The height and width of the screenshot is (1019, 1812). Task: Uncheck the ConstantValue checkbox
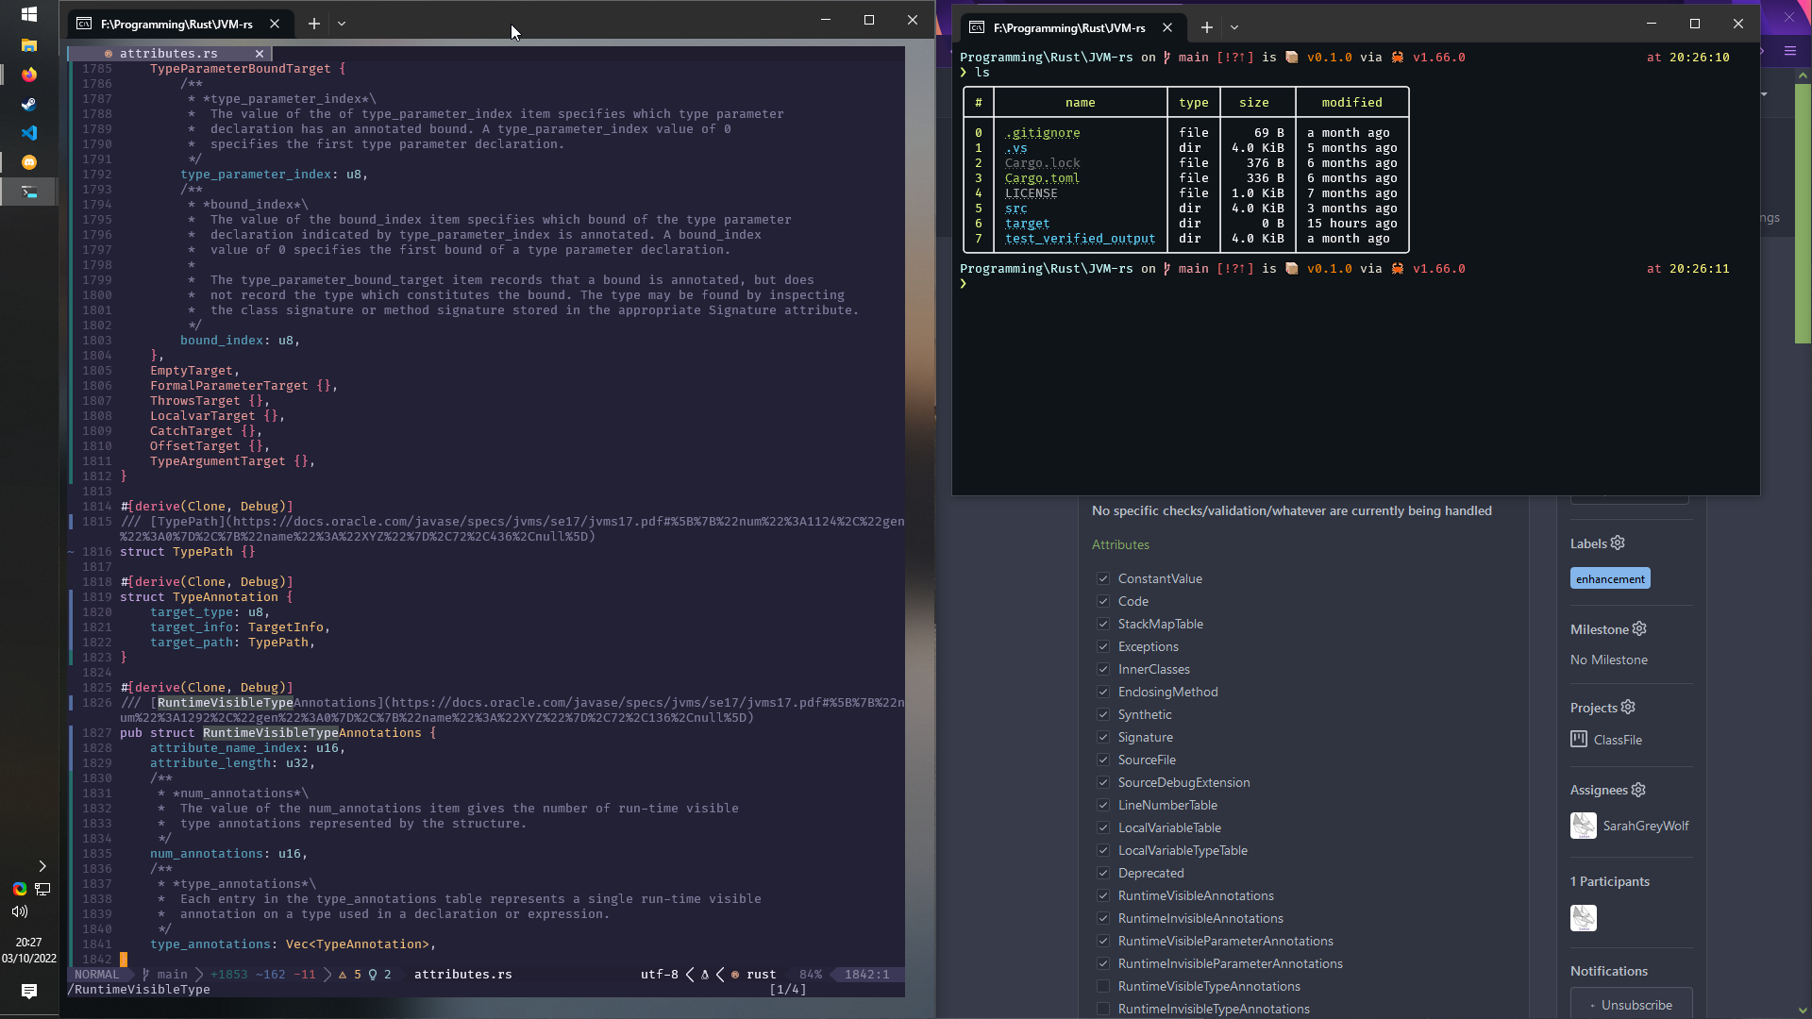click(1103, 578)
